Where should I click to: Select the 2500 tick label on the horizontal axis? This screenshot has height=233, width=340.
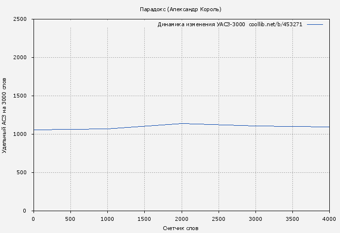(219, 219)
